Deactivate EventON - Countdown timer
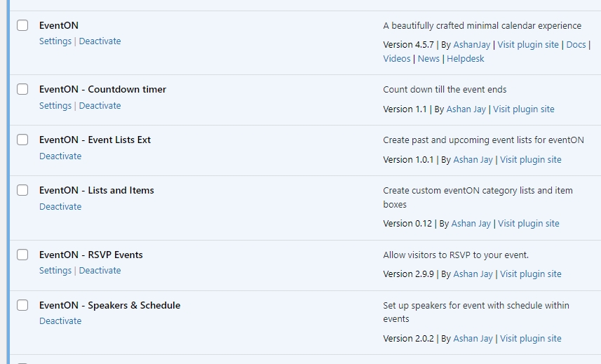The width and height of the screenshot is (601, 364). 100,105
